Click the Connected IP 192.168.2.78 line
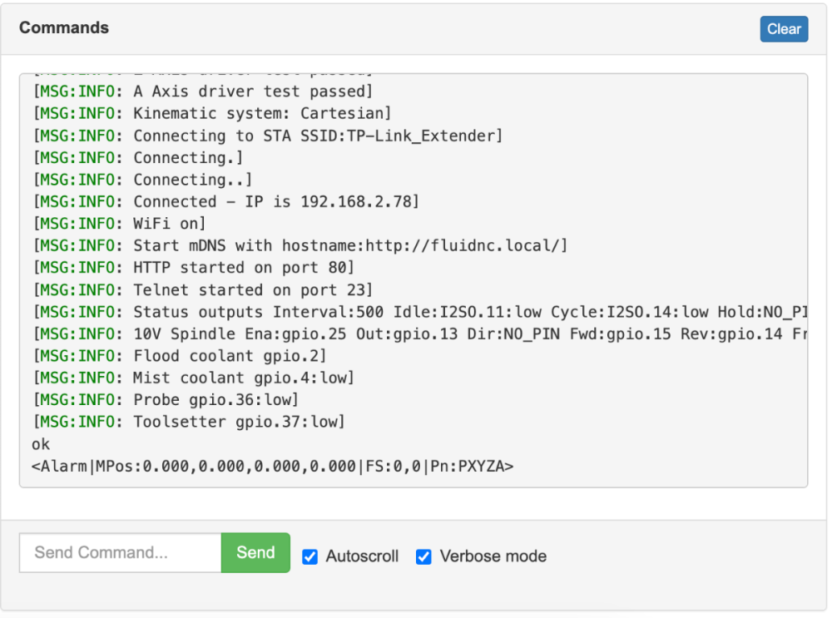832x618 pixels. 226,201
